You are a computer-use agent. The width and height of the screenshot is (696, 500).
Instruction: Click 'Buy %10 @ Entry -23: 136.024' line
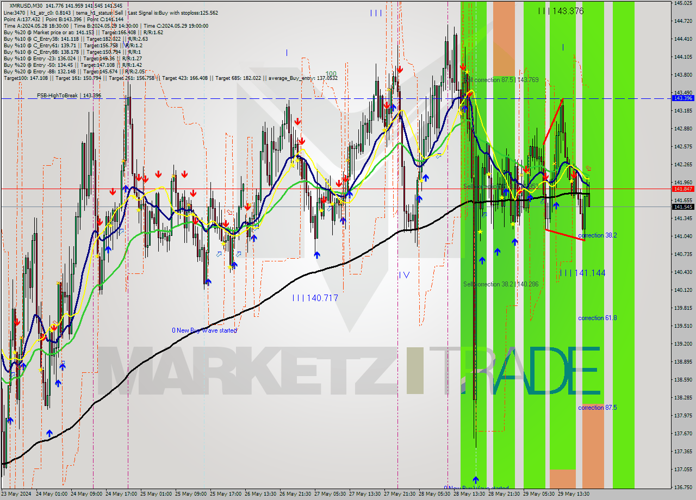pyautogui.click(x=73, y=59)
